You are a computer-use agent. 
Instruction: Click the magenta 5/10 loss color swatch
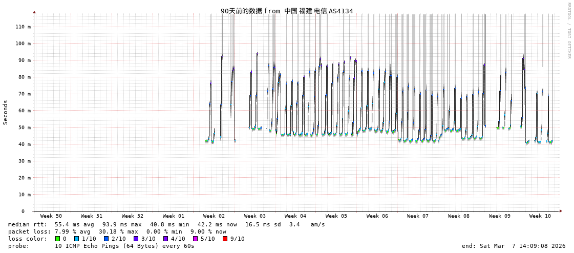[x=195, y=239]
